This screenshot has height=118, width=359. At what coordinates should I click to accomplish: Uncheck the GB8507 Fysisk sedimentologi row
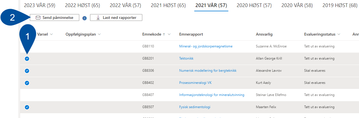pyautogui.click(x=27, y=107)
